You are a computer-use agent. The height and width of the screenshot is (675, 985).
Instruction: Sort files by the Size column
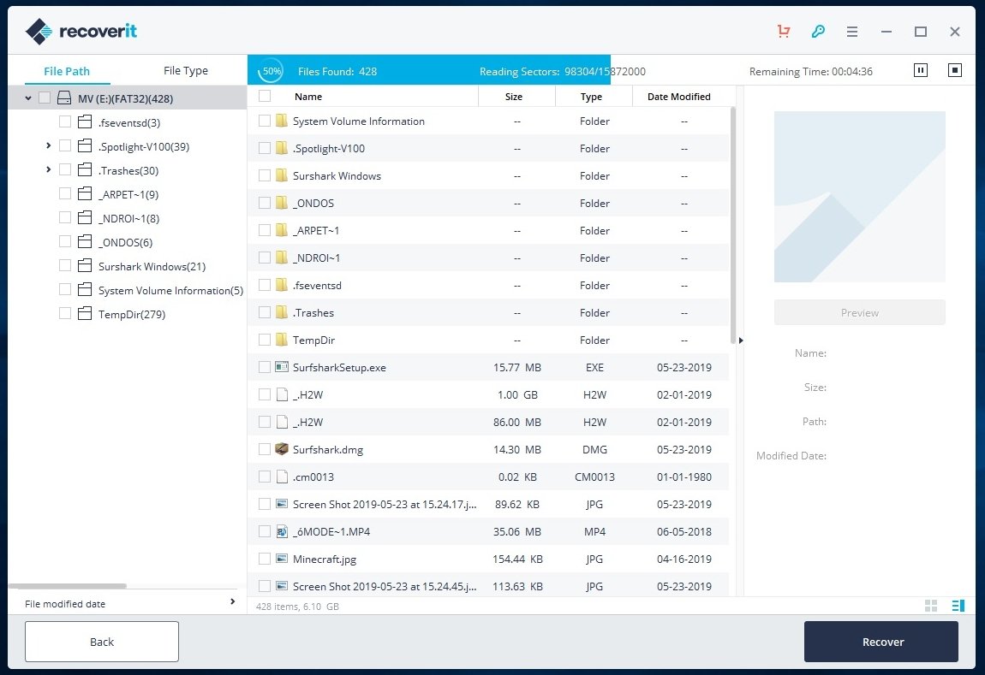point(514,96)
